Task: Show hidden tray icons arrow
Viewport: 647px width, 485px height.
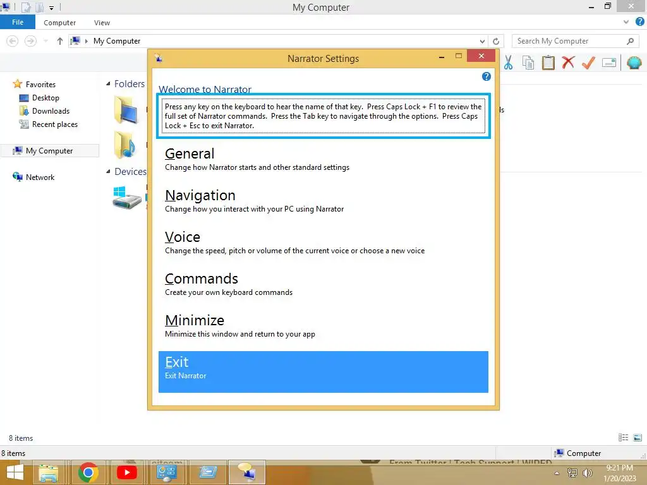Action: coord(557,474)
